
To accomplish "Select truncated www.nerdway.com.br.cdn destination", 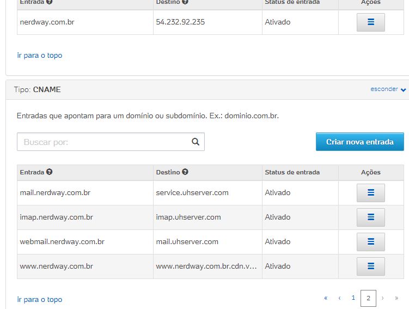I will point(207,266).
